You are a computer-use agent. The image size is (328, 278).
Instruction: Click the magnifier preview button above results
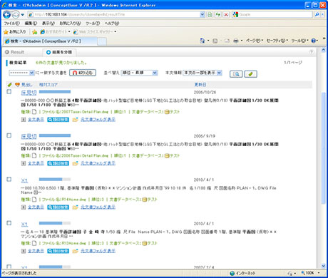pyautogui.click(x=236, y=74)
